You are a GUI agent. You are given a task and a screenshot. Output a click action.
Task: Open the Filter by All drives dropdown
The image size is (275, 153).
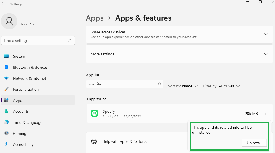[x=221, y=86]
